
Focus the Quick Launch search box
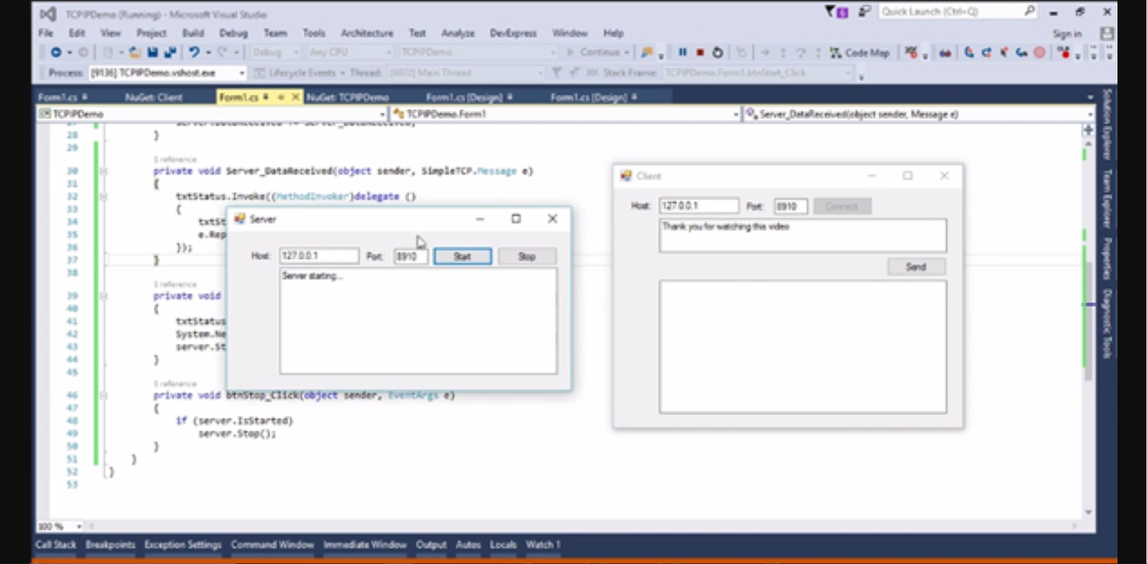[x=951, y=11]
